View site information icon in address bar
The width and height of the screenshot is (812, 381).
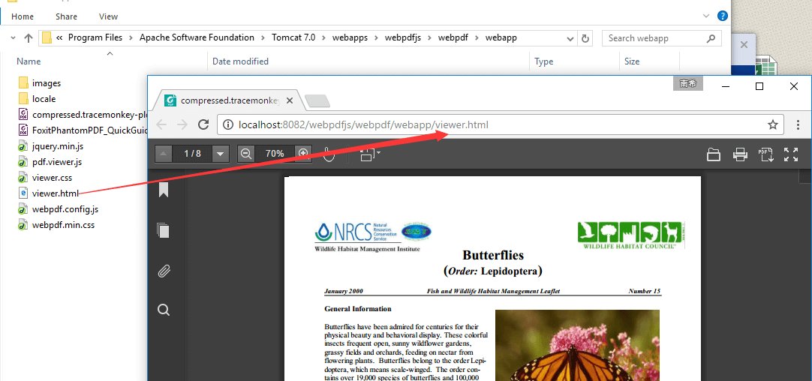tap(228, 124)
